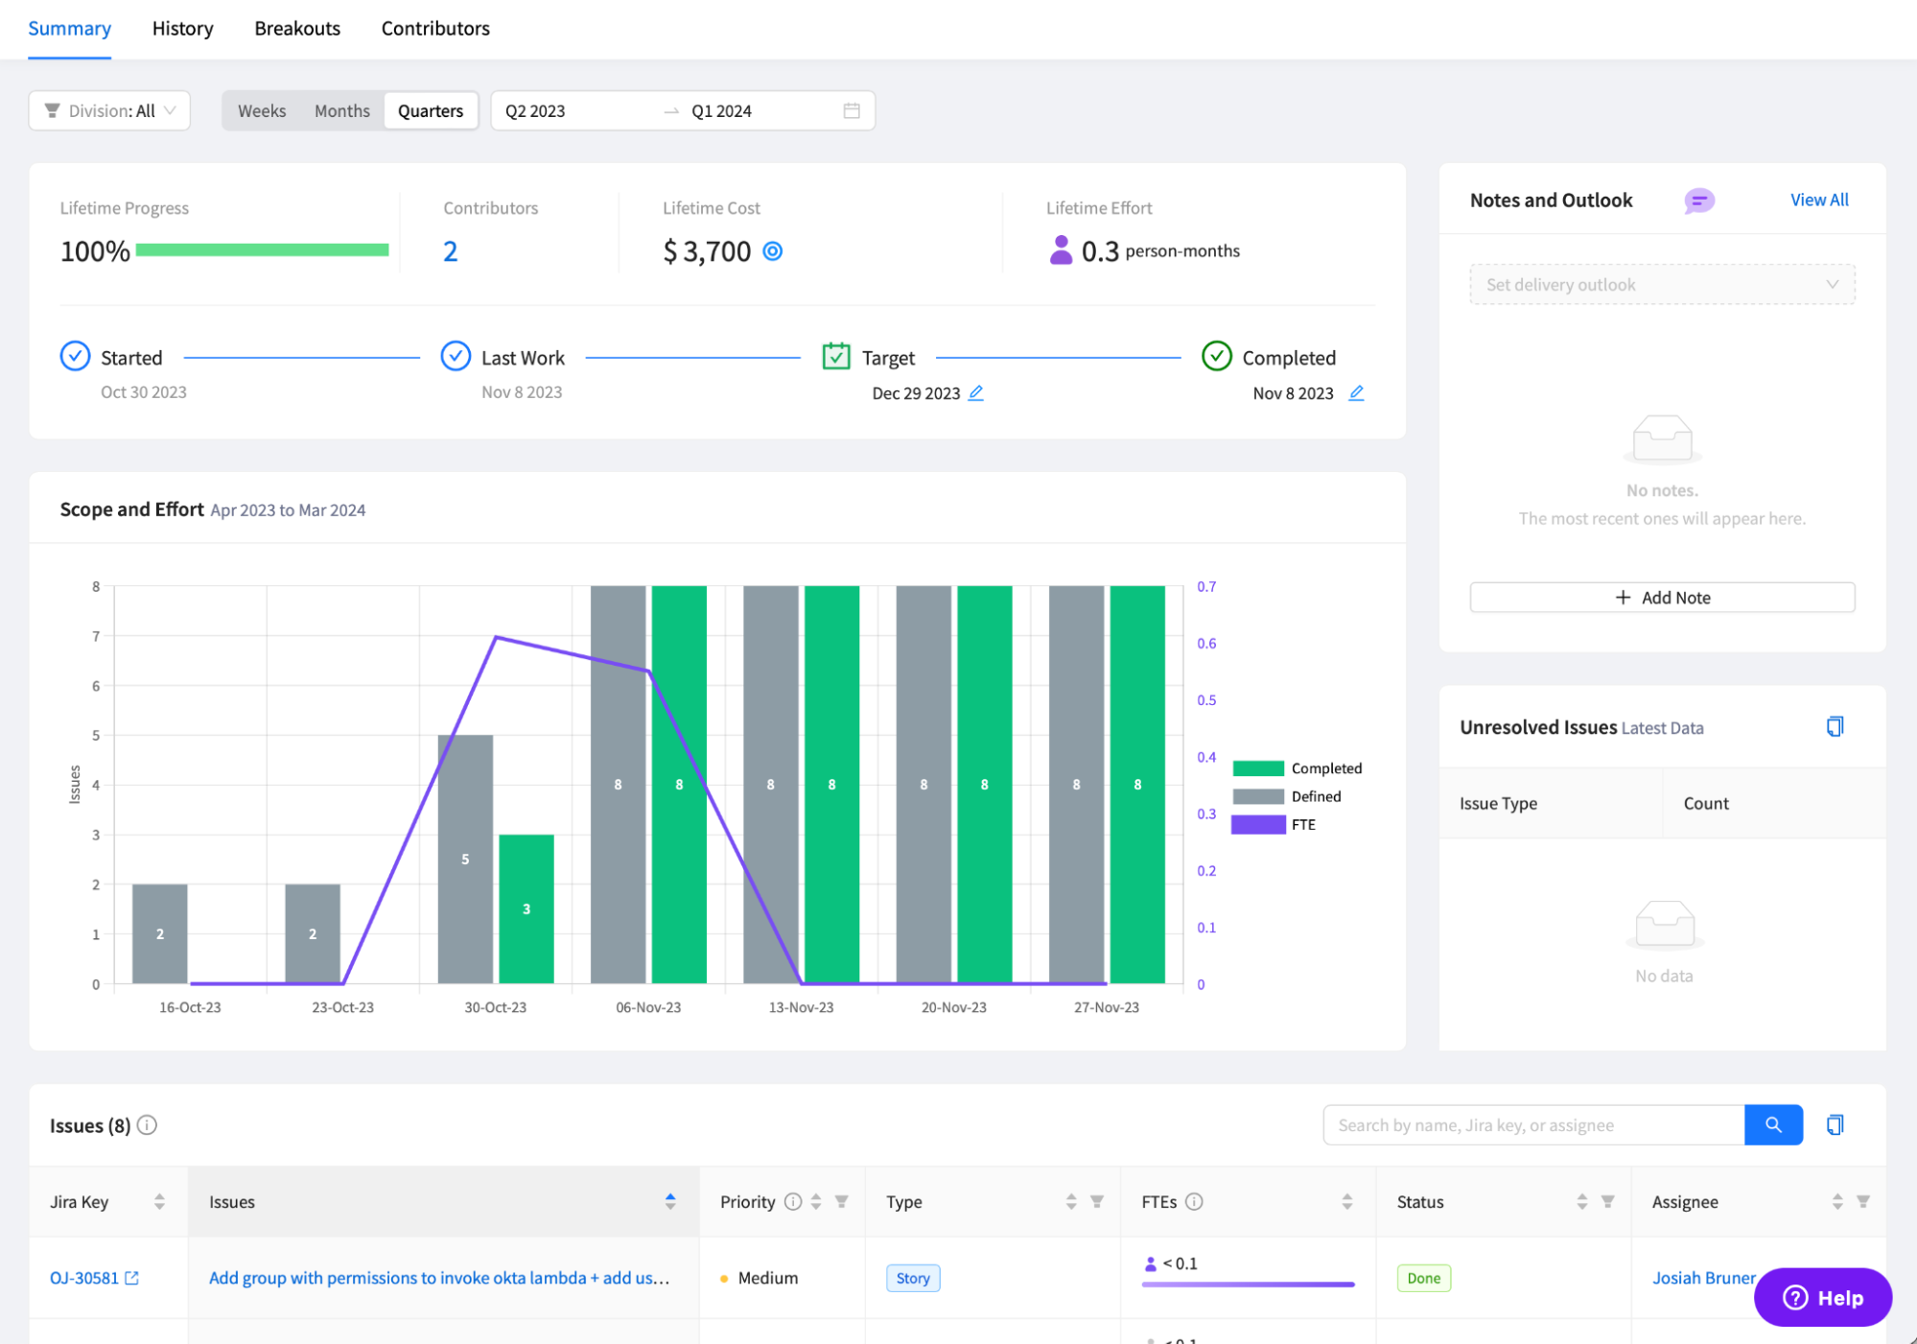Edit the Target date pencil icon
This screenshot has width=1917, height=1344.
tap(975, 393)
